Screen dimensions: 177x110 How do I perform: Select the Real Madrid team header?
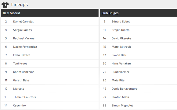click(50, 13)
